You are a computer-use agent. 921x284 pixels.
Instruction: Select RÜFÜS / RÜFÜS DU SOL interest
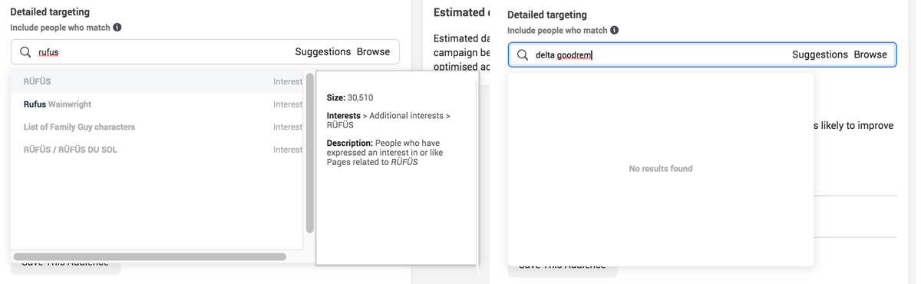(x=157, y=150)
